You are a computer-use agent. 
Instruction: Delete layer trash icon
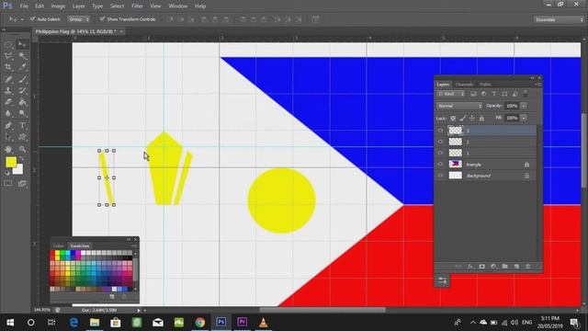coord(528,267)
